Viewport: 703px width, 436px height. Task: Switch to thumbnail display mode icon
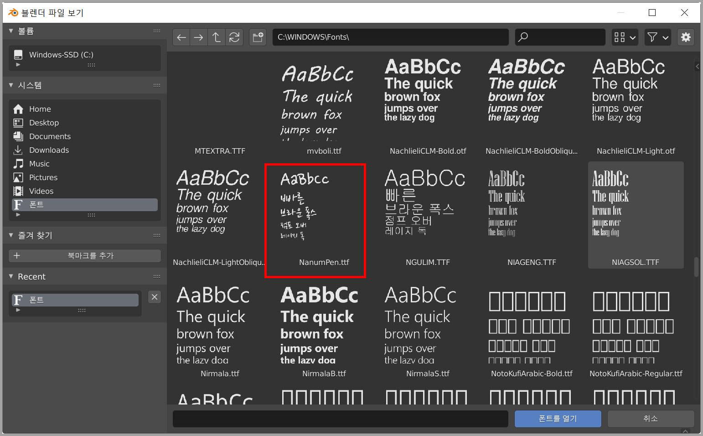tap(619, 37)
